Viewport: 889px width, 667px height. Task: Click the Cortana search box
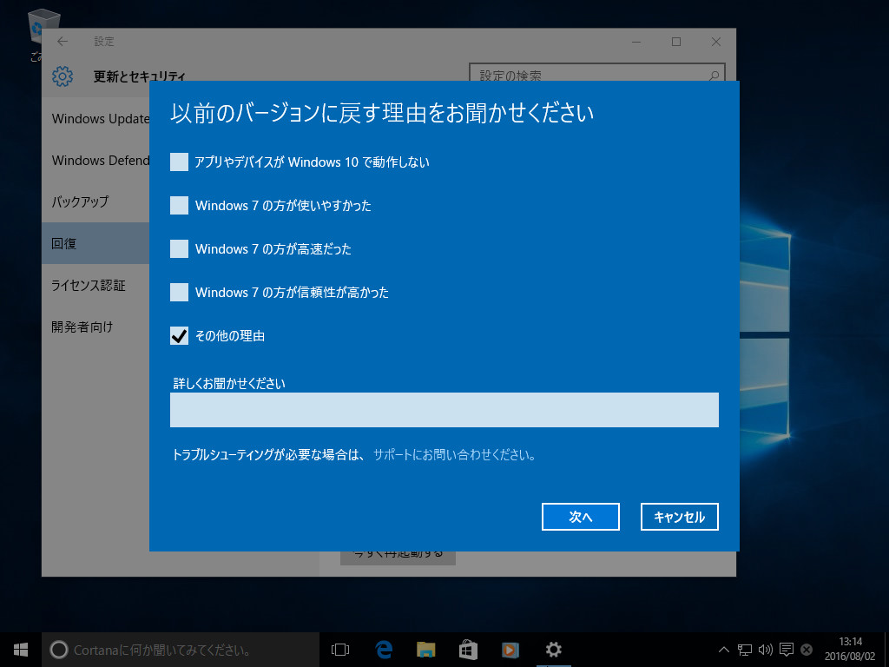pos(181,650)
